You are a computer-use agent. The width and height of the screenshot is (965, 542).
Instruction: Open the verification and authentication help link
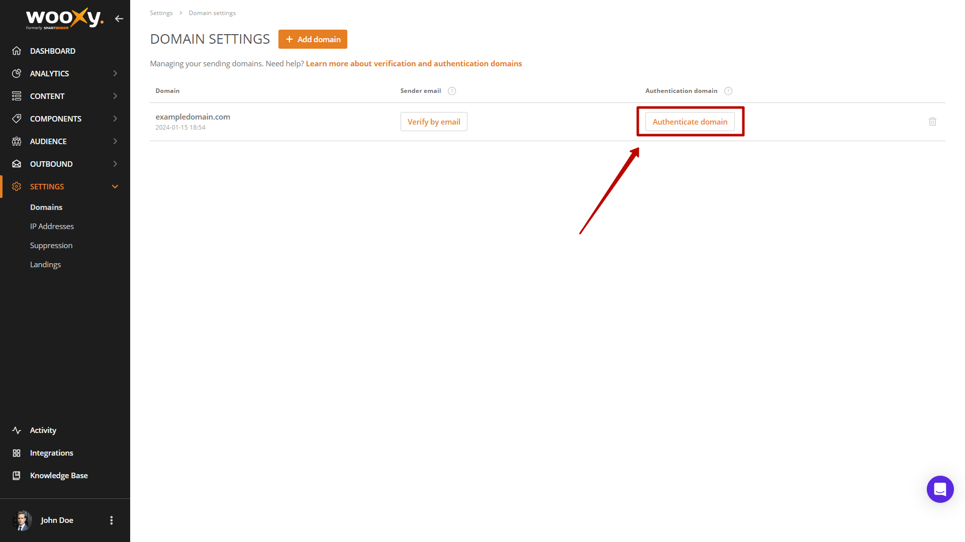pyautogui.click(x=414, y=63)
